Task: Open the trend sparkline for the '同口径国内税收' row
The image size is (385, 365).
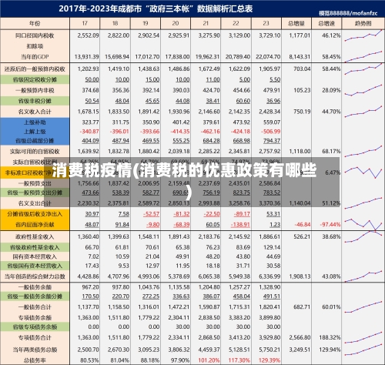Action: pyautogui.click(x=363, y=35)
